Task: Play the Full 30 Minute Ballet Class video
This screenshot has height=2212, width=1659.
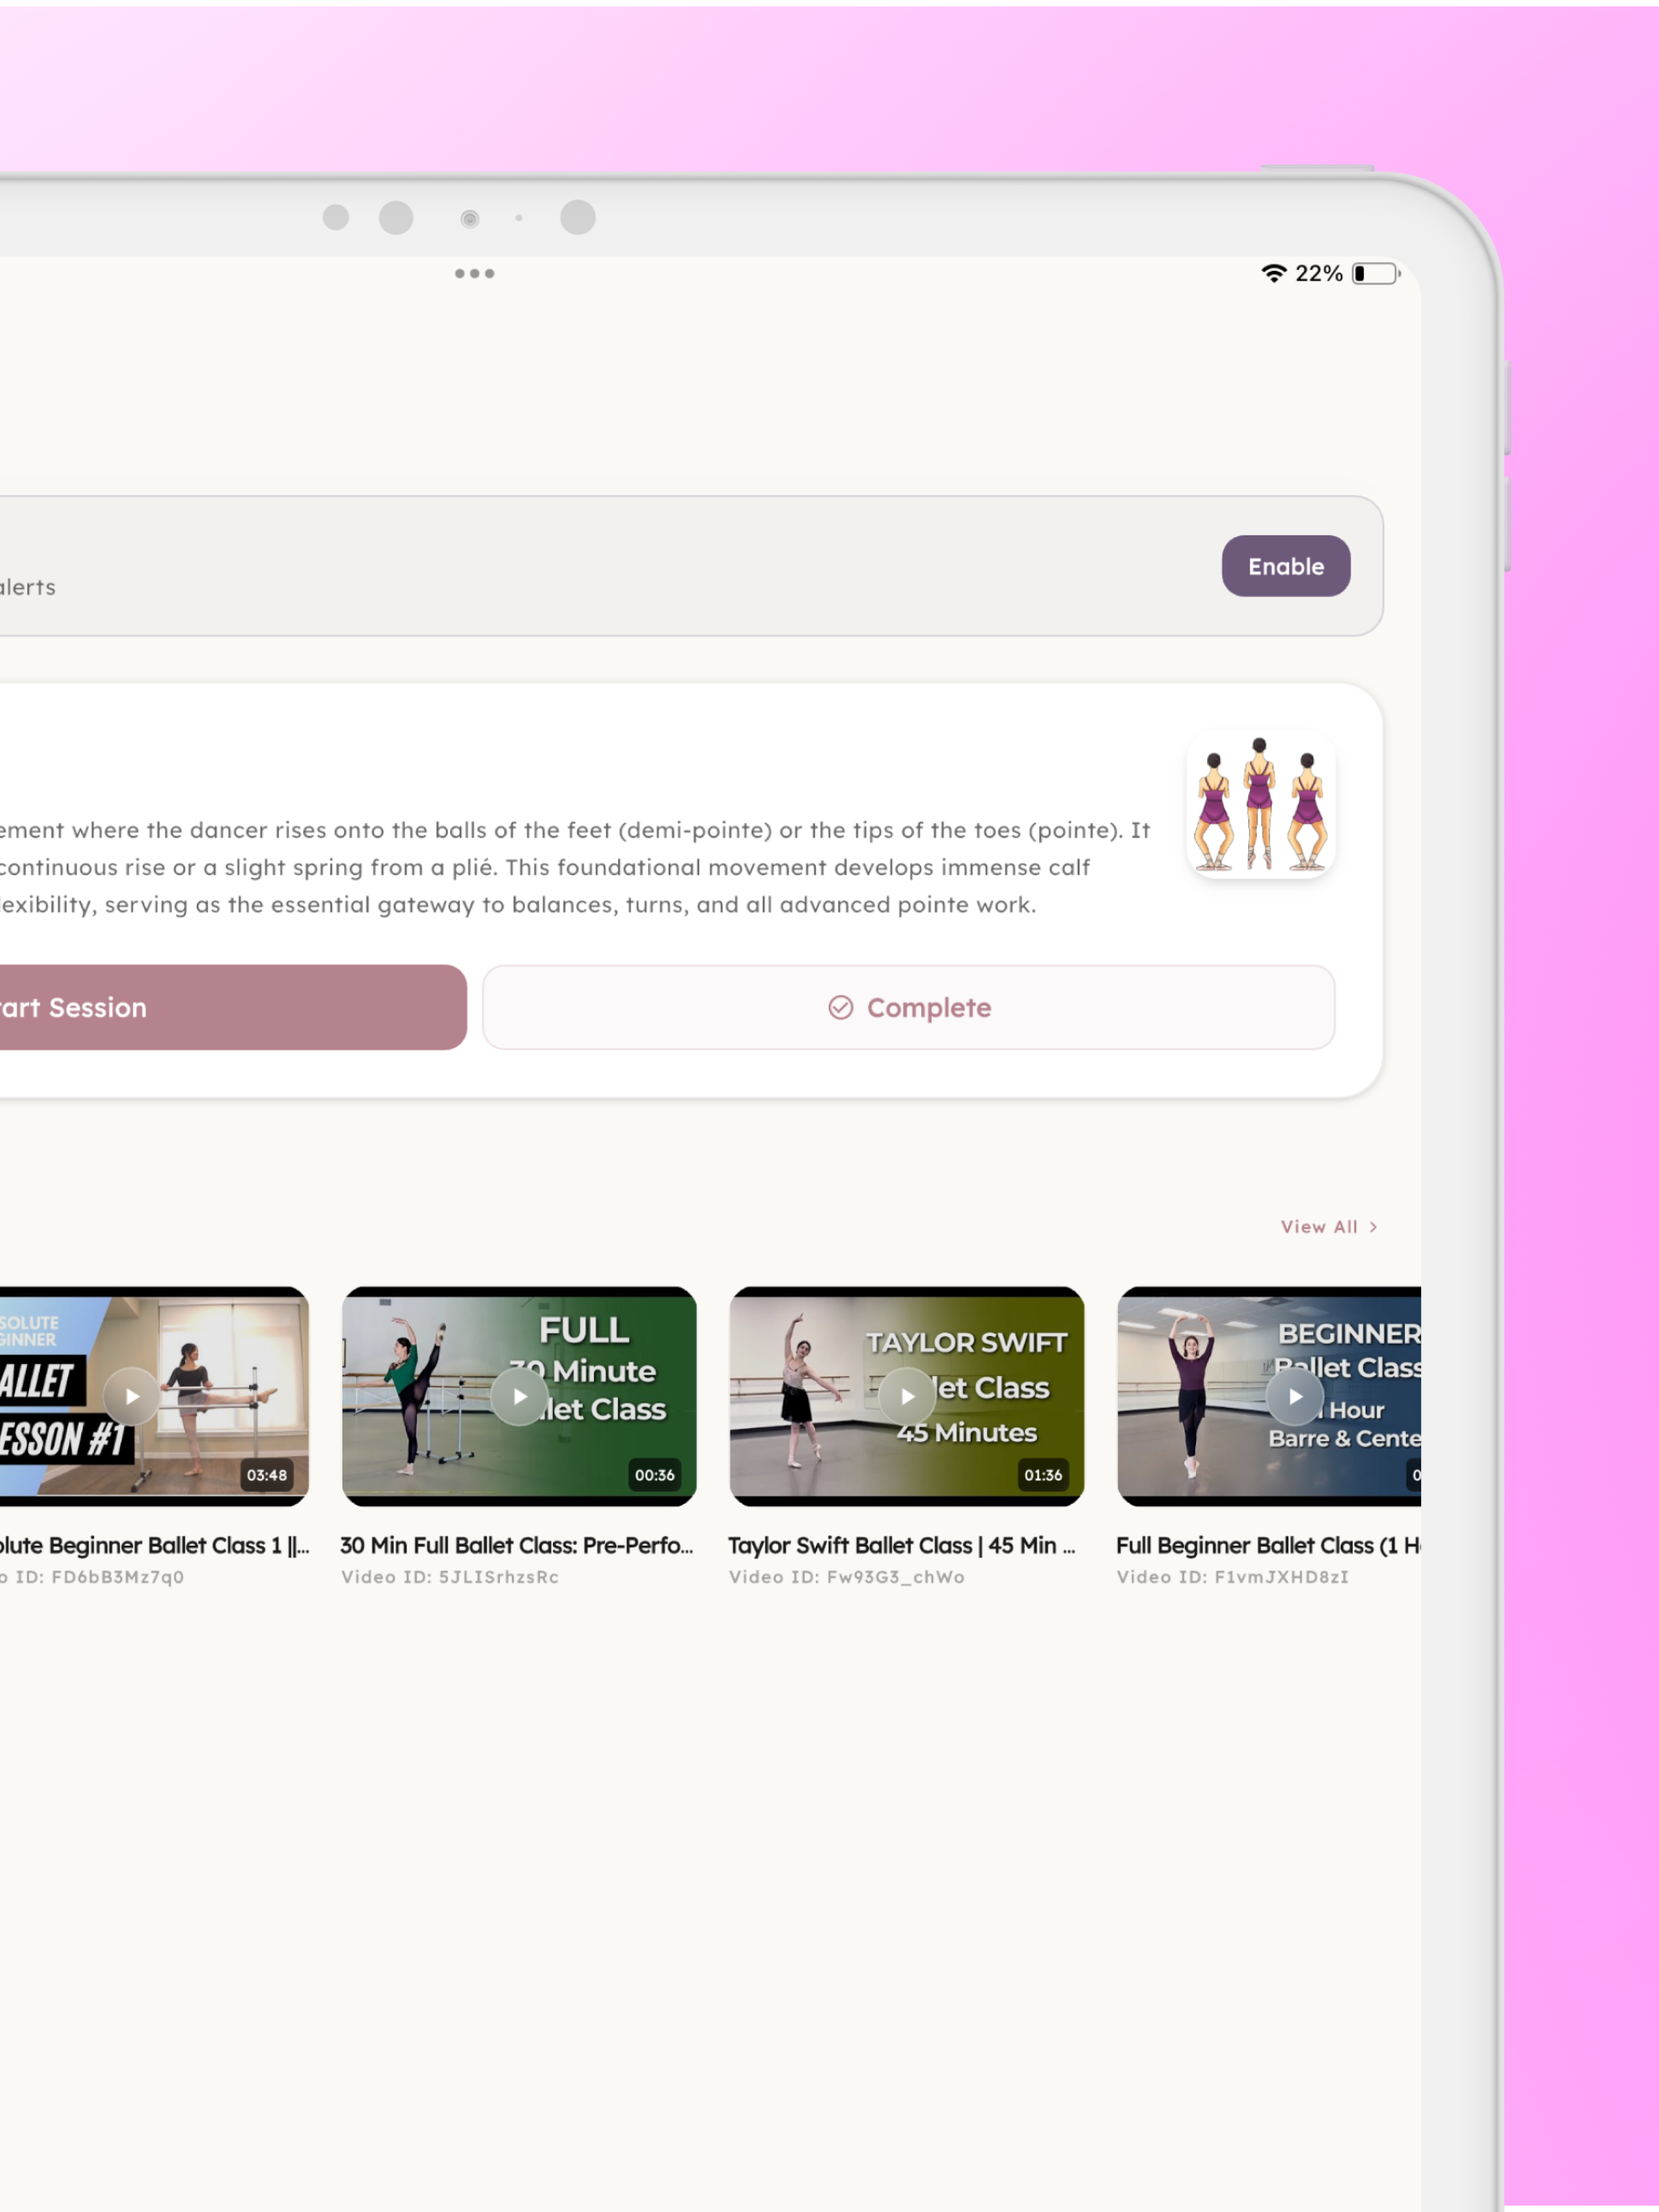Action: click(520, 1396)
